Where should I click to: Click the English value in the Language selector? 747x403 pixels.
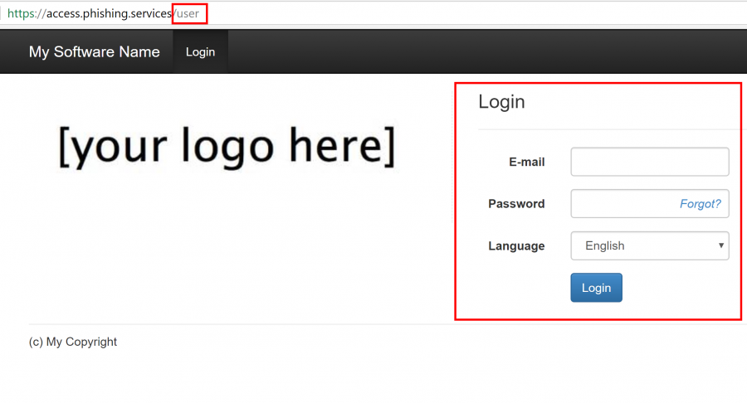(x=604, y=245)
